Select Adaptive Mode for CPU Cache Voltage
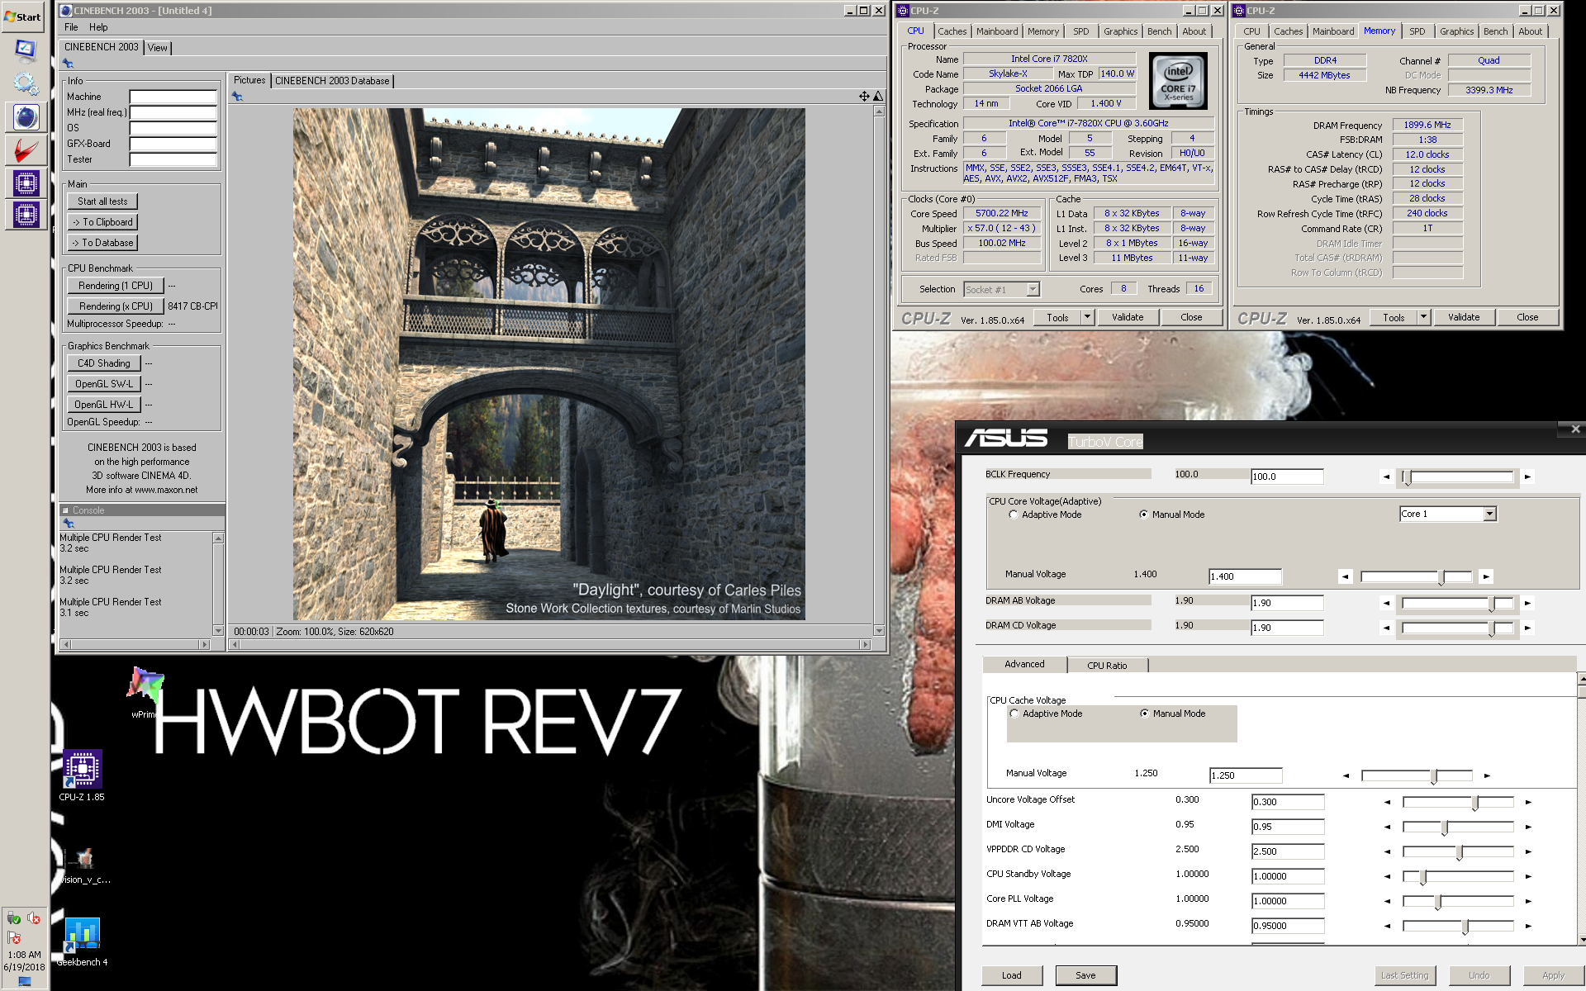1586x991 pixels. click(1014, 714)
